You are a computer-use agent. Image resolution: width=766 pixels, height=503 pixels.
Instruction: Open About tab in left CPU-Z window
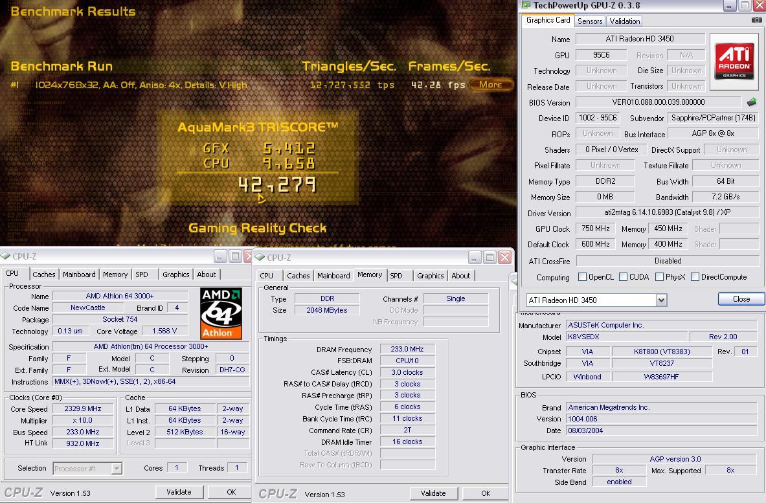point(206,274)
